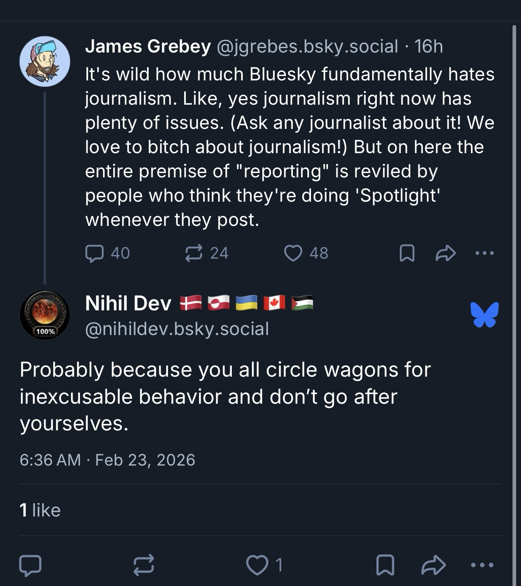Reply to Nihil Dev's post
Viewport: 521px width, 586px height.
click(x=31, y=565)
